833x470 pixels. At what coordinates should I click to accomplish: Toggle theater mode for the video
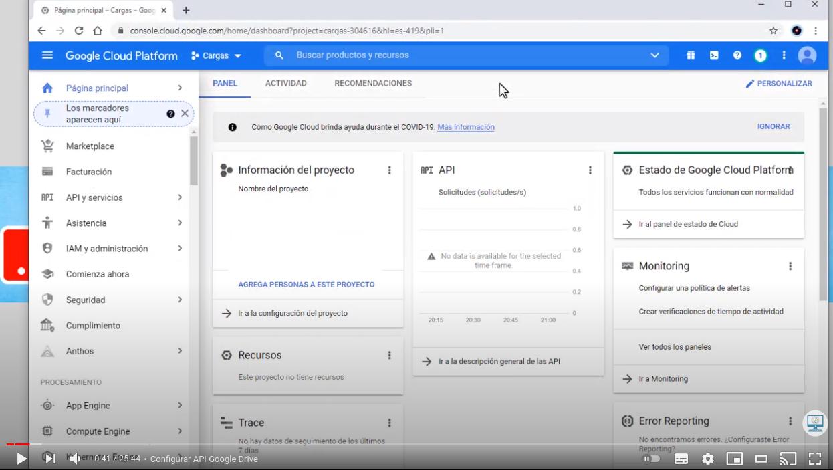pyautogui.click(x=761, y=459)
